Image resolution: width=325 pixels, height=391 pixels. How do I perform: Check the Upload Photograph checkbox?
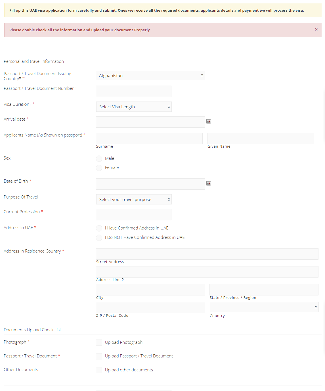click(x=99, y=342)
